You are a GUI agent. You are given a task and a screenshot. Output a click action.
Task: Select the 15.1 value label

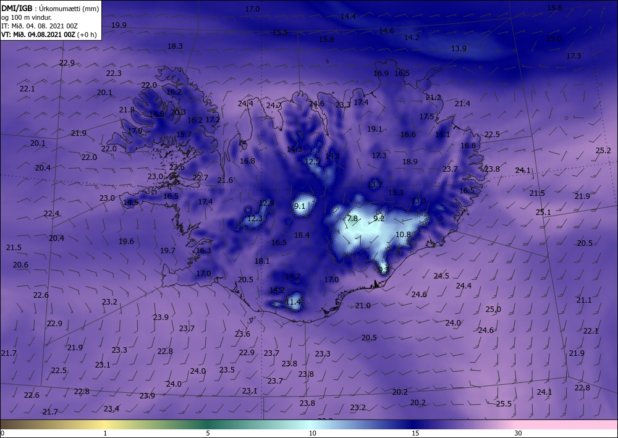click(442, 134)
